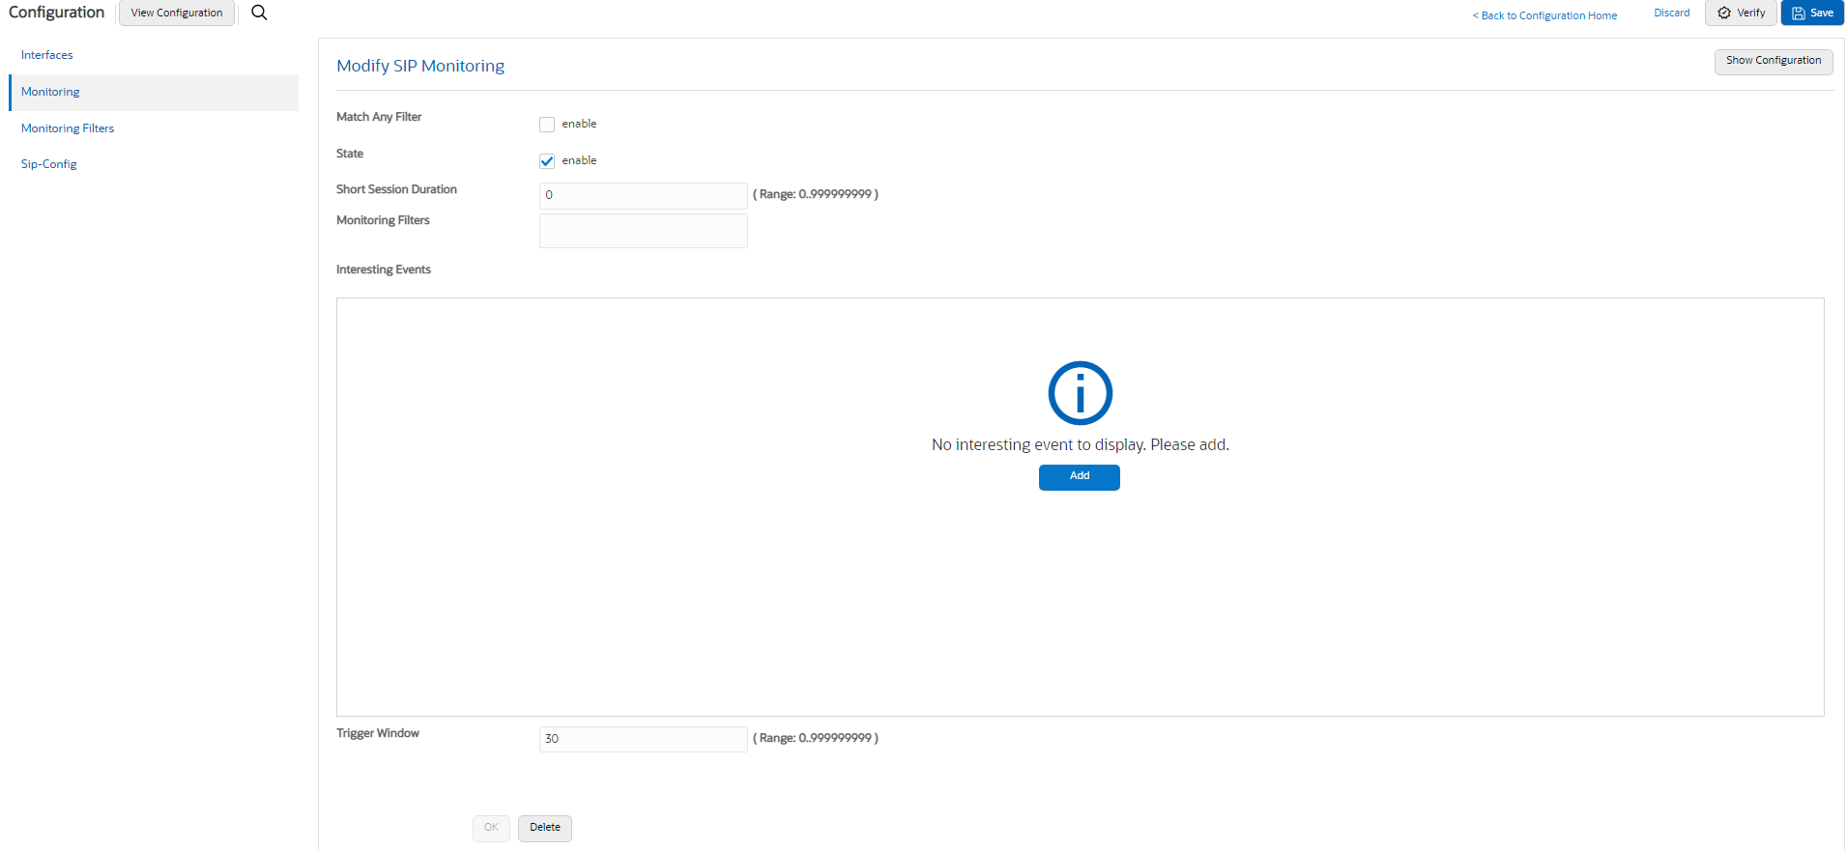Click the Delete button
Viewport: 1847px width, 851px height.
545,828
